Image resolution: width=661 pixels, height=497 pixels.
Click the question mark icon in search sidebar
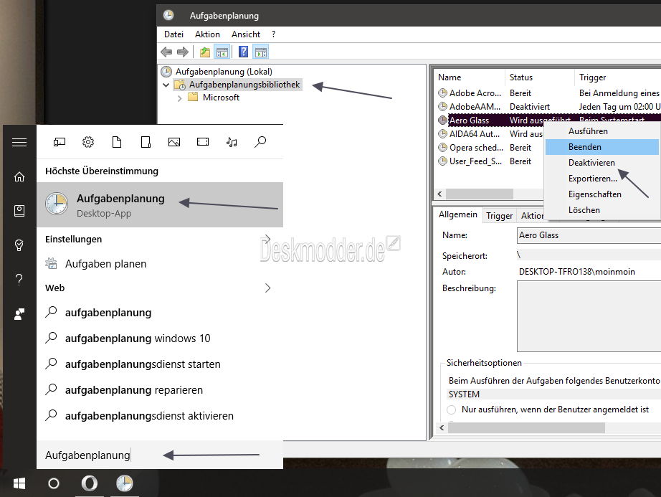click(x=19, y=279)
